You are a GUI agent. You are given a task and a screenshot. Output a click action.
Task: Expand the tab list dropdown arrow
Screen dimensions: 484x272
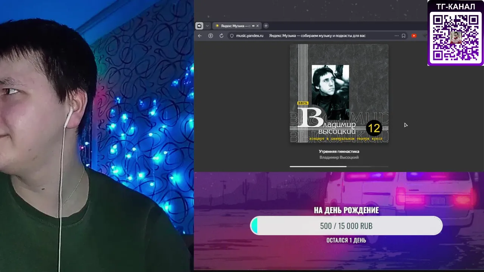[x=207, y=26]
